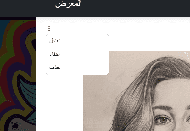Select تعديل from the dropdown menu

pyautogui.click(x=55, y=41)
